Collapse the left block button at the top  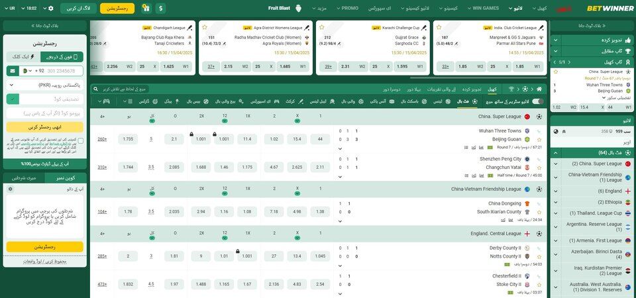click(44, 26)
